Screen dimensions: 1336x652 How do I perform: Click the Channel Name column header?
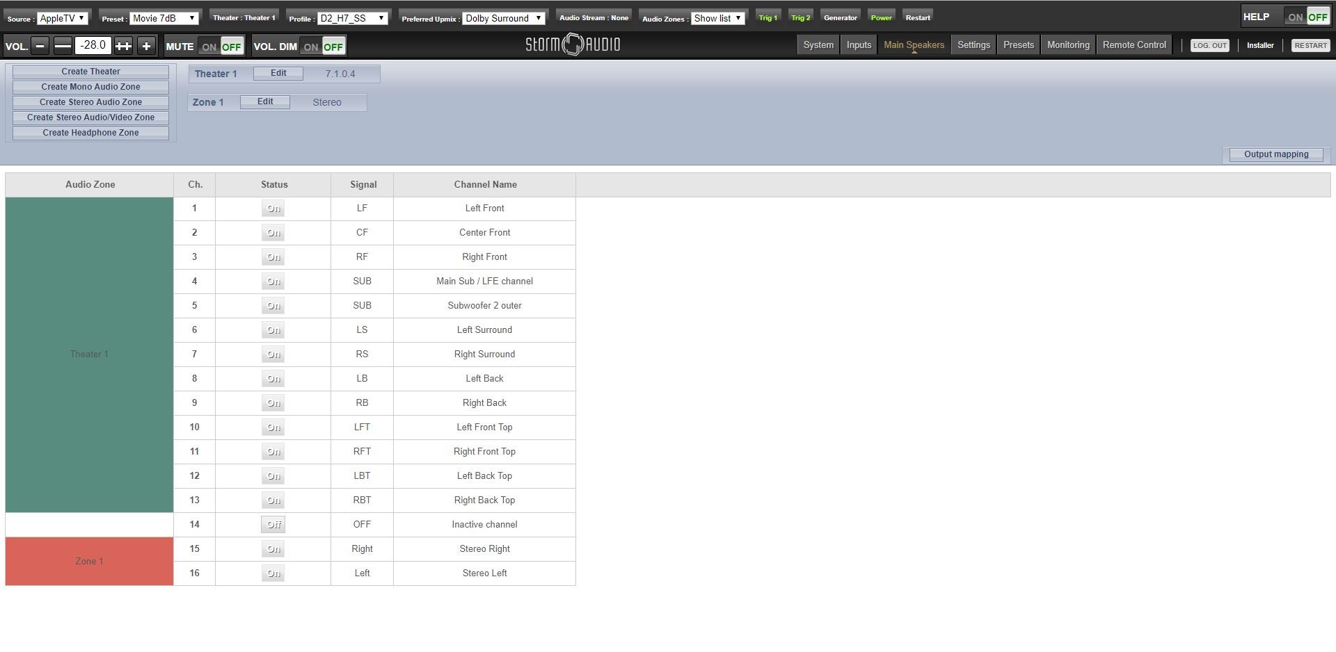click(x=485, y=185)
